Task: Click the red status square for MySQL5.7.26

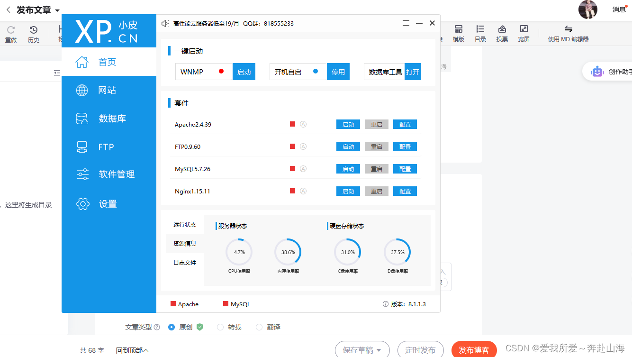Action: [x=293, y=169]
